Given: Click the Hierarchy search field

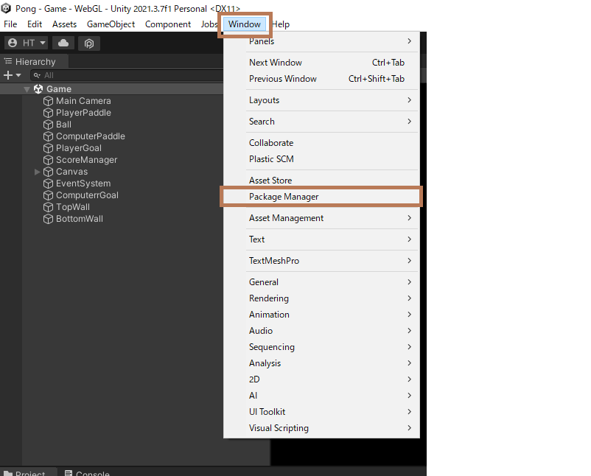Looking at the screenshot, I should coord(127,75).
